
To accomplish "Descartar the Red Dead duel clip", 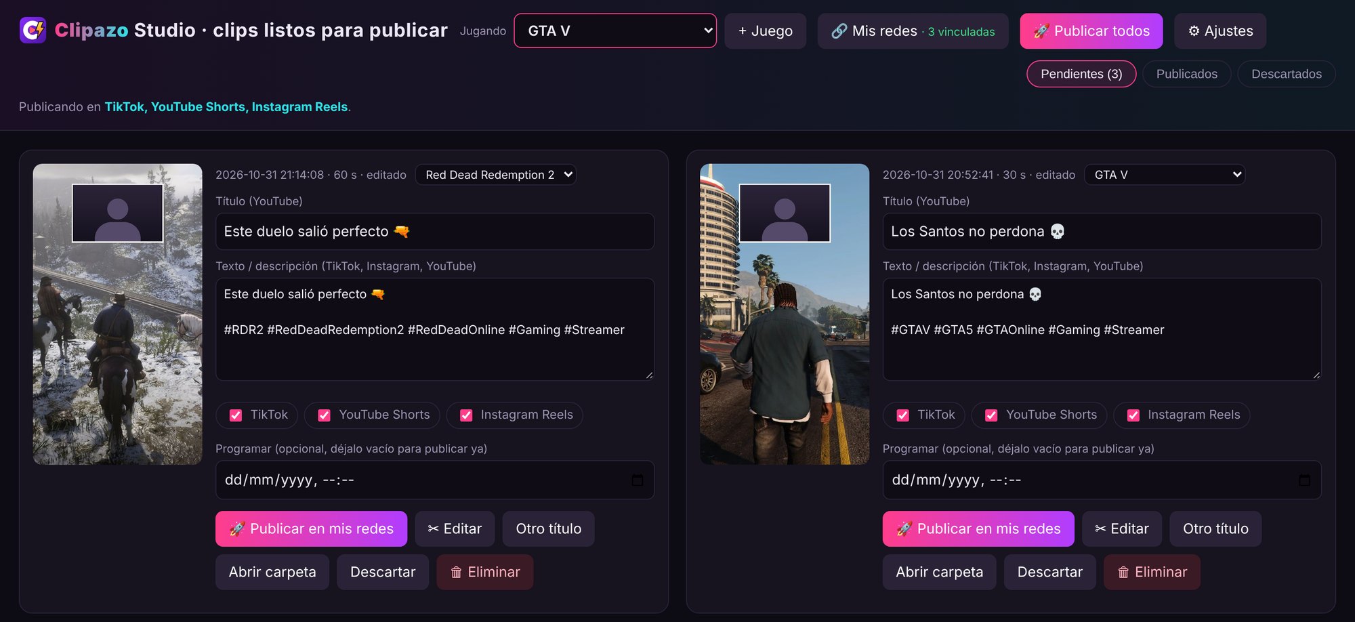I will click(x=383, y=572).
